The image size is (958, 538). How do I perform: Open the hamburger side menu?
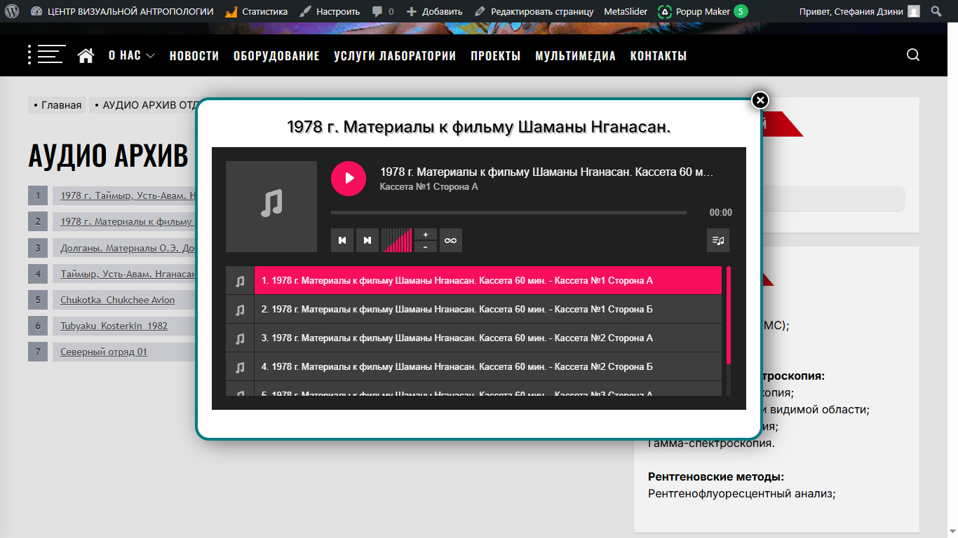pyautogui.click(x=47, y=55)
